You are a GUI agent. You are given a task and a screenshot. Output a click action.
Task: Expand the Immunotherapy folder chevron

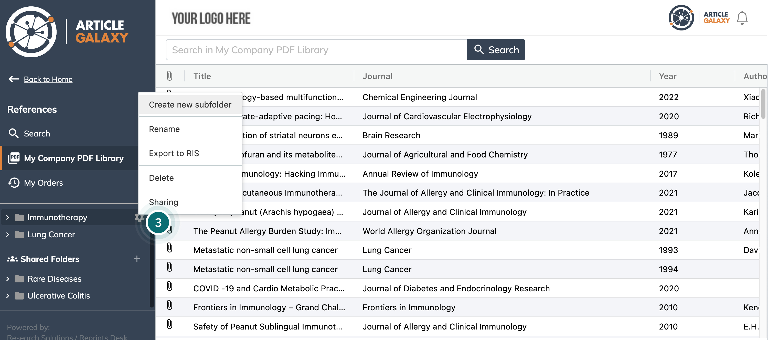pyautogui.click(x=8, y=217)
